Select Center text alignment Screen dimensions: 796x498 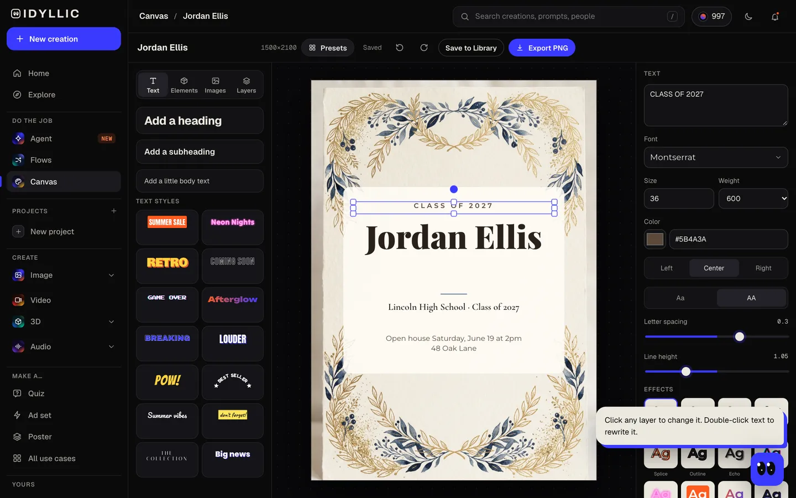click(x=714, y=268)
